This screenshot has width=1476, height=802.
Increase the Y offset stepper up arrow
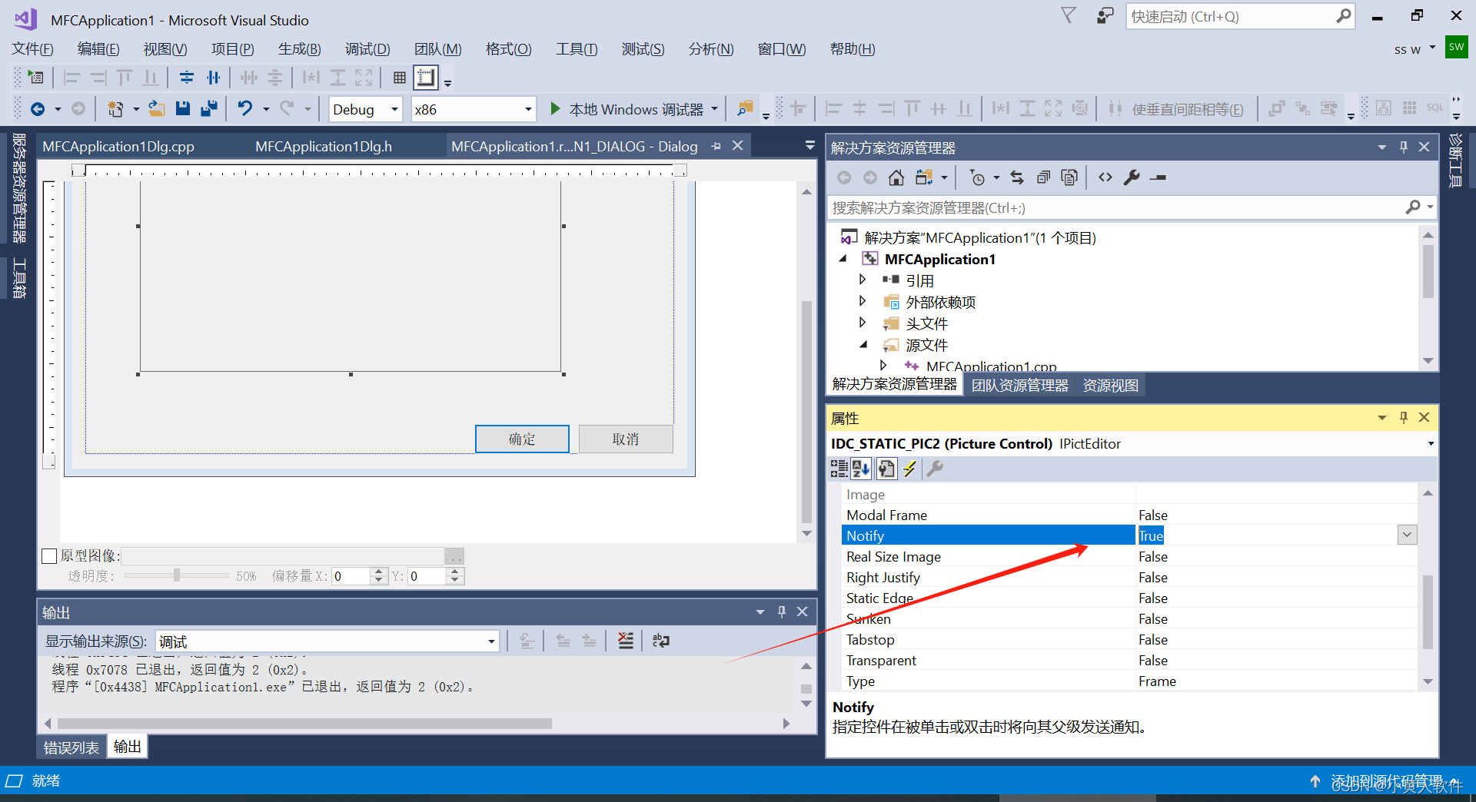pyautogui.click(x=455, y=572)
